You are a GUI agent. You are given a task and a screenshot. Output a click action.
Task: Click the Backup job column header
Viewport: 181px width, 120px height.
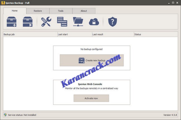pos(30,34)
